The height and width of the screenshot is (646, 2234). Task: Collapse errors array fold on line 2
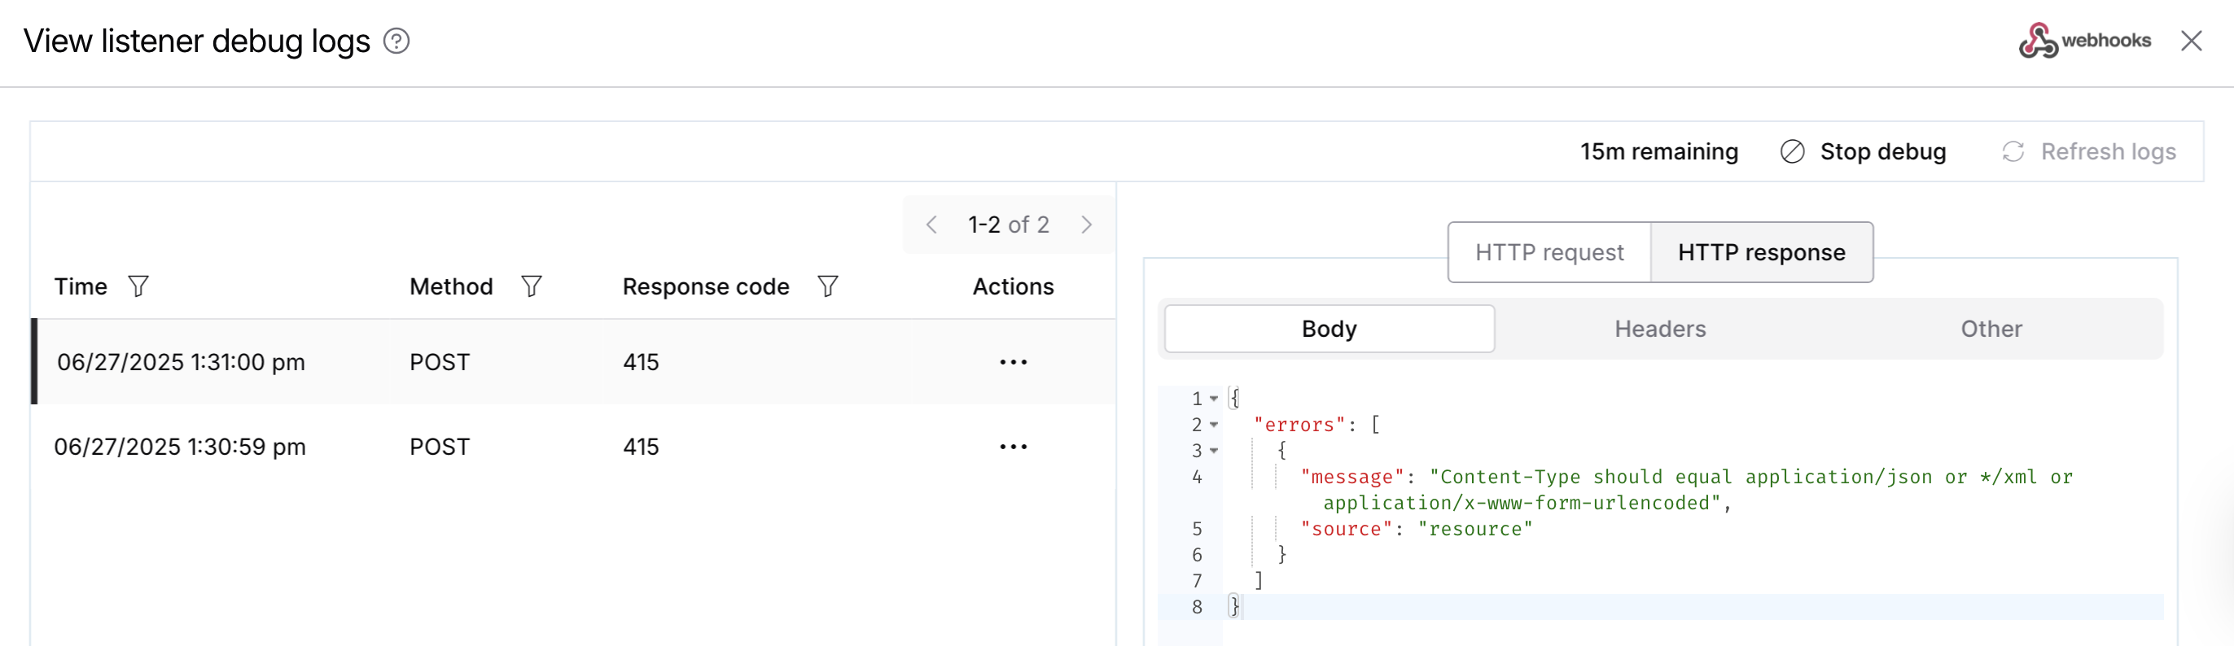point(1214,425)
